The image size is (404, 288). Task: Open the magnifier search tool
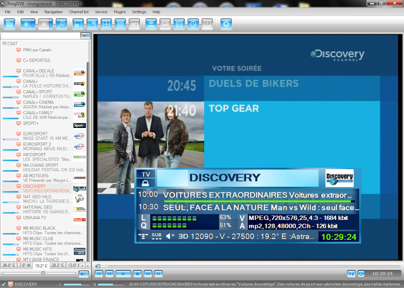coord(61,24)
